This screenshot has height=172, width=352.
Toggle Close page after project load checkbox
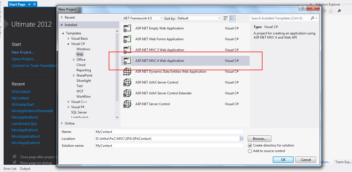pos(14,157)
